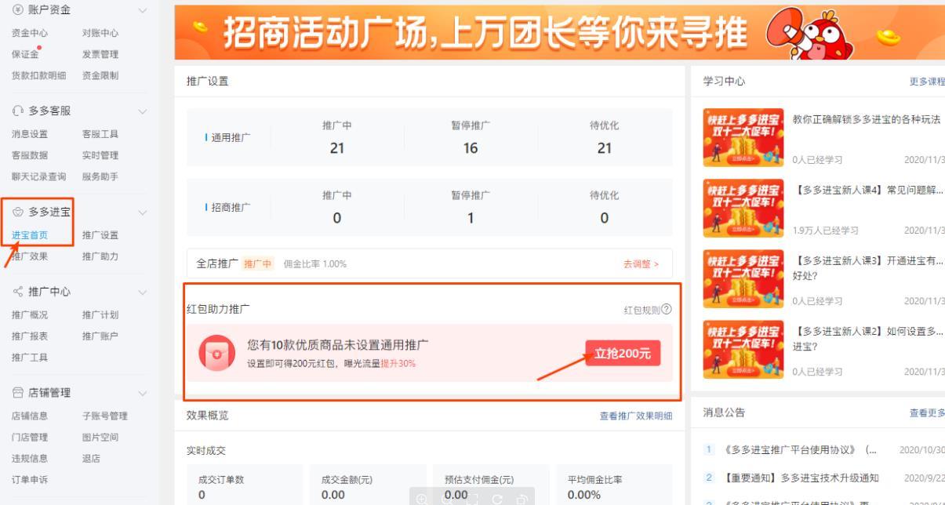Open 发票管理 in sidebar

(100, 54)
